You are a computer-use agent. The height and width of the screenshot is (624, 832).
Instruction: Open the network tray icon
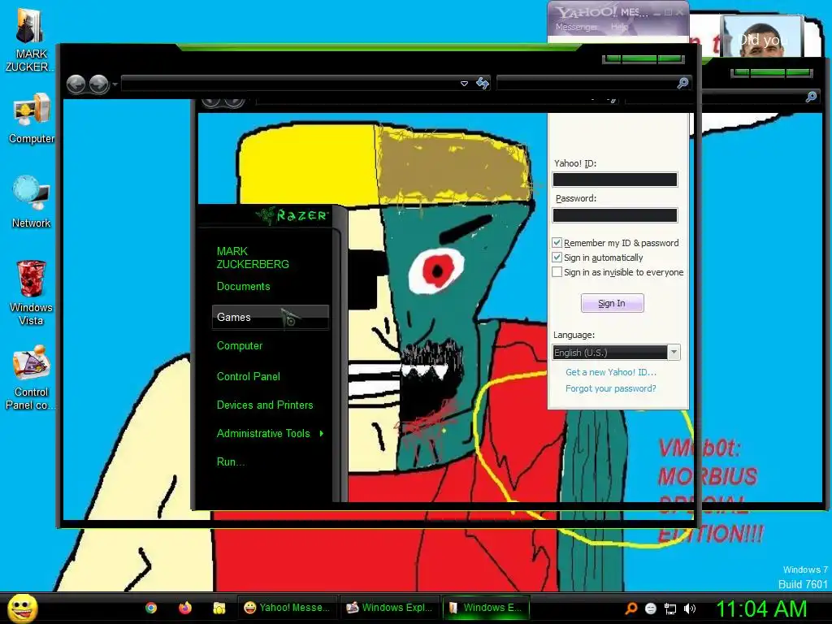670,609
